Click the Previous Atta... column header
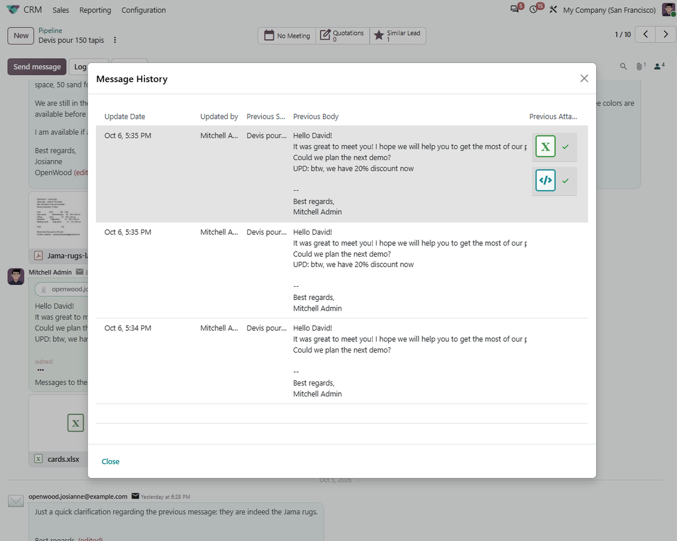This screenshot has height=541, width=677. (x=553, y=117)
